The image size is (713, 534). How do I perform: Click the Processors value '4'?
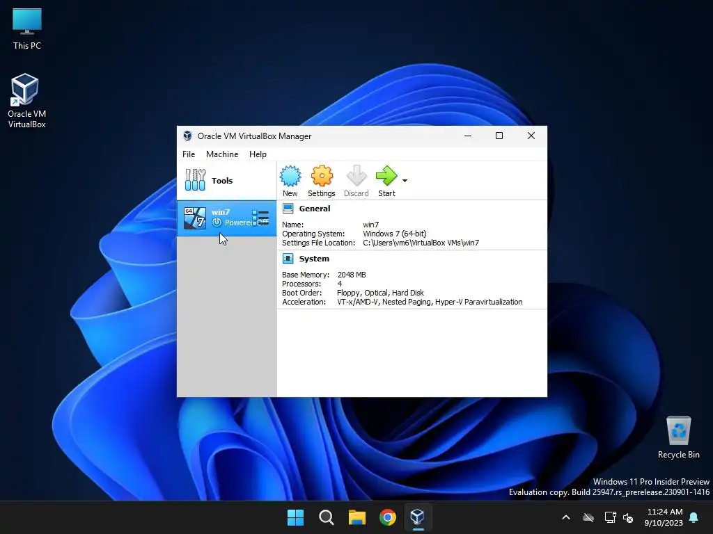point(340,284)
